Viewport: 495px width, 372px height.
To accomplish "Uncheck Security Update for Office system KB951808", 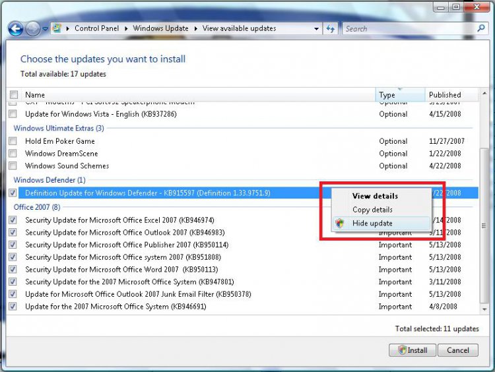I will 13,257.
